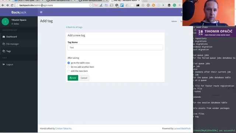Open the Cristian Tabacitu footer link
The height and width of the screenshot is (133, 236).
point(63,129)
